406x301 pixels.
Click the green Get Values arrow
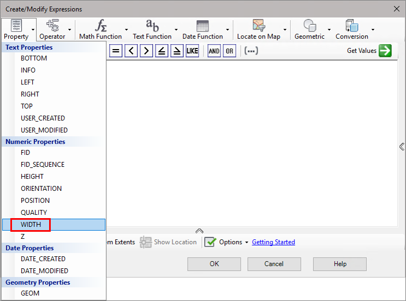point(385,51)
